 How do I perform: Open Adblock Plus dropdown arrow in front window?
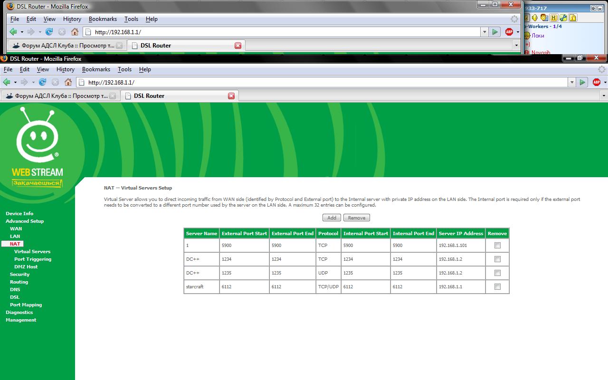pyautogui.click(x=605, y=82)
